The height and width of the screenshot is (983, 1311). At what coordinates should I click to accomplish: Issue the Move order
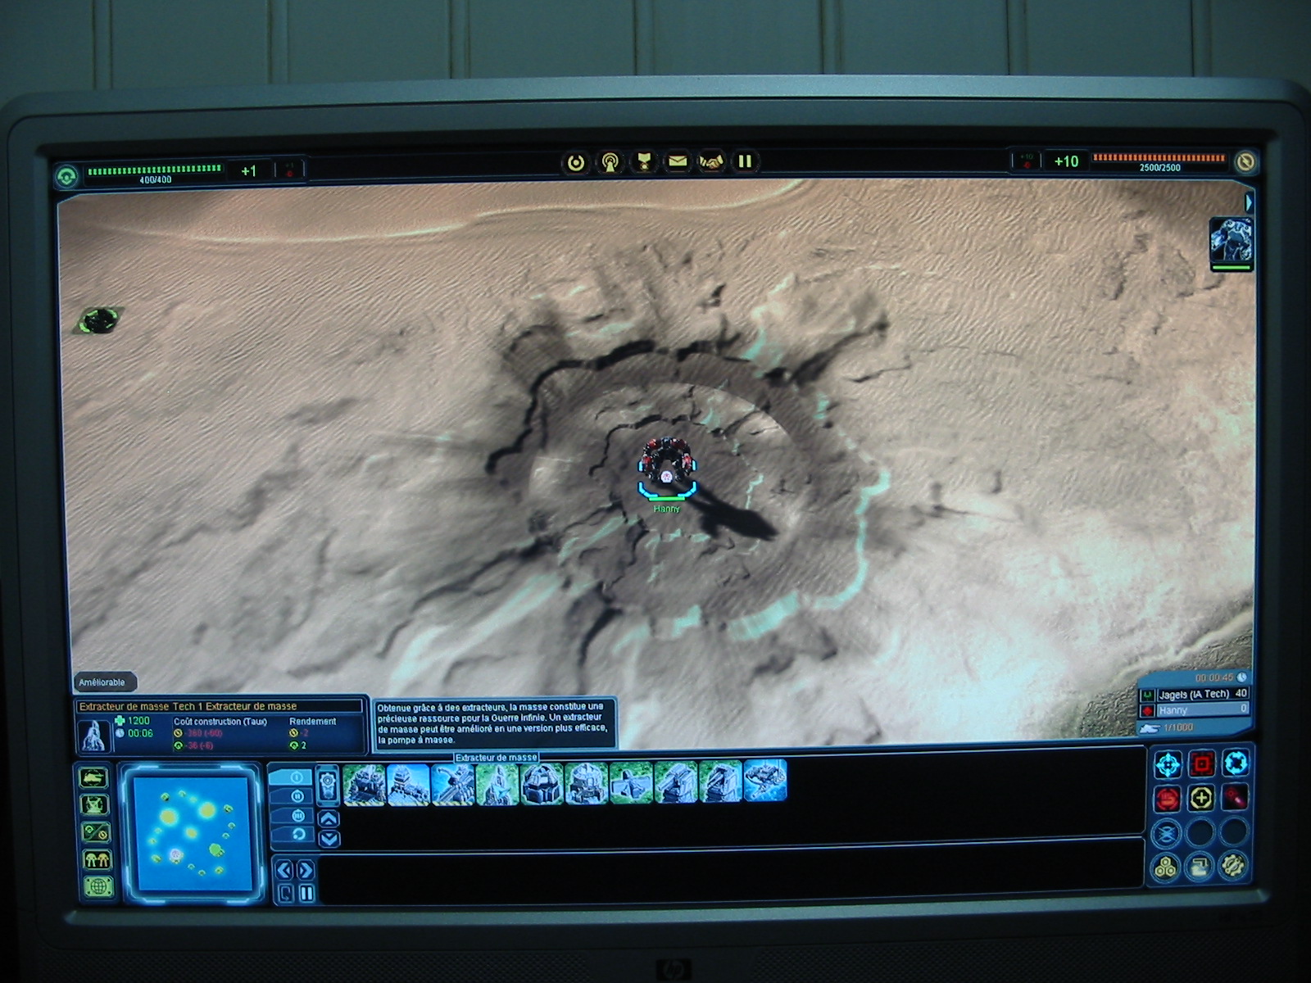click(1168, 765)
